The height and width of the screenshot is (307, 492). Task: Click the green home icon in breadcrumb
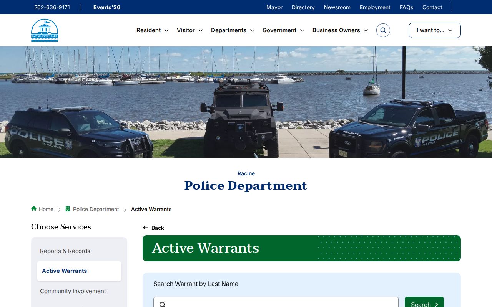(34, 209)
